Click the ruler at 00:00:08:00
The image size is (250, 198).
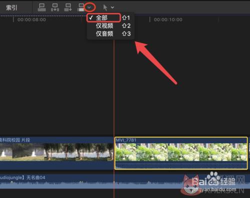tap(31, 20)
